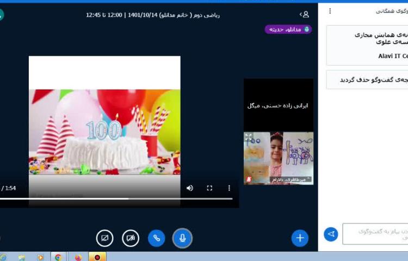
Task: Open the screen recorder taskbar icon
Action: (97, 257)
